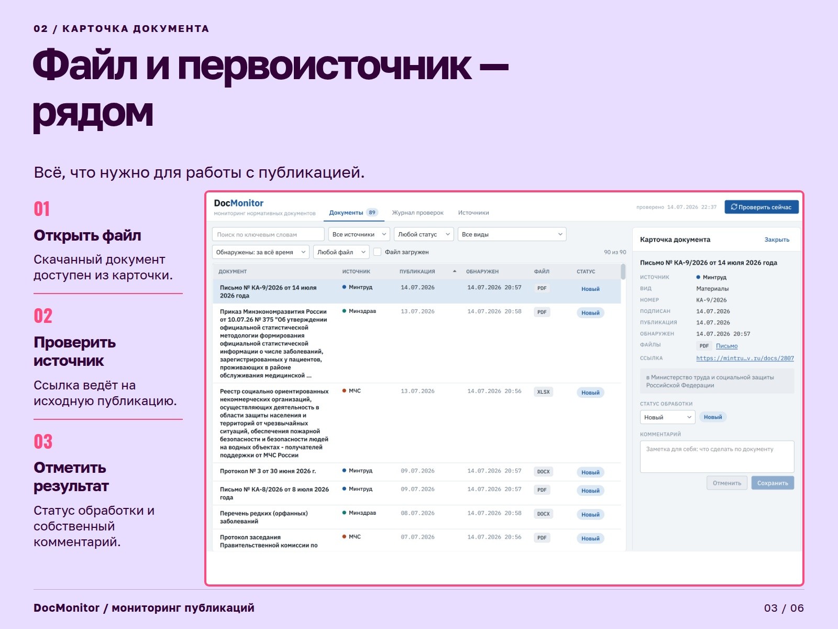Image resolution: width=838 pixels, height=629 pixels.
Task: Click date 14.07.2026 20:57 in first row
Action: (494, 288)
